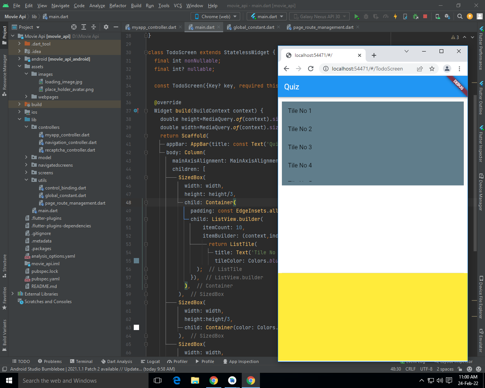Open the SDK Manager icon

(x=447, y=16)
